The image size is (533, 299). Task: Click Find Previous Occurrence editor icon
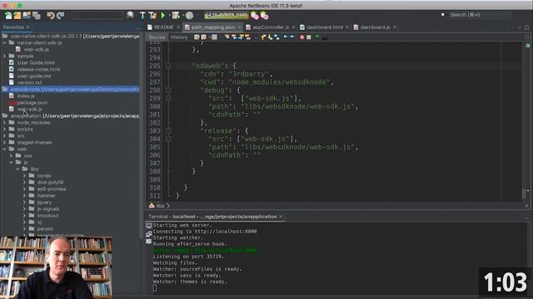pyautogui.click(x=233, y=37)
